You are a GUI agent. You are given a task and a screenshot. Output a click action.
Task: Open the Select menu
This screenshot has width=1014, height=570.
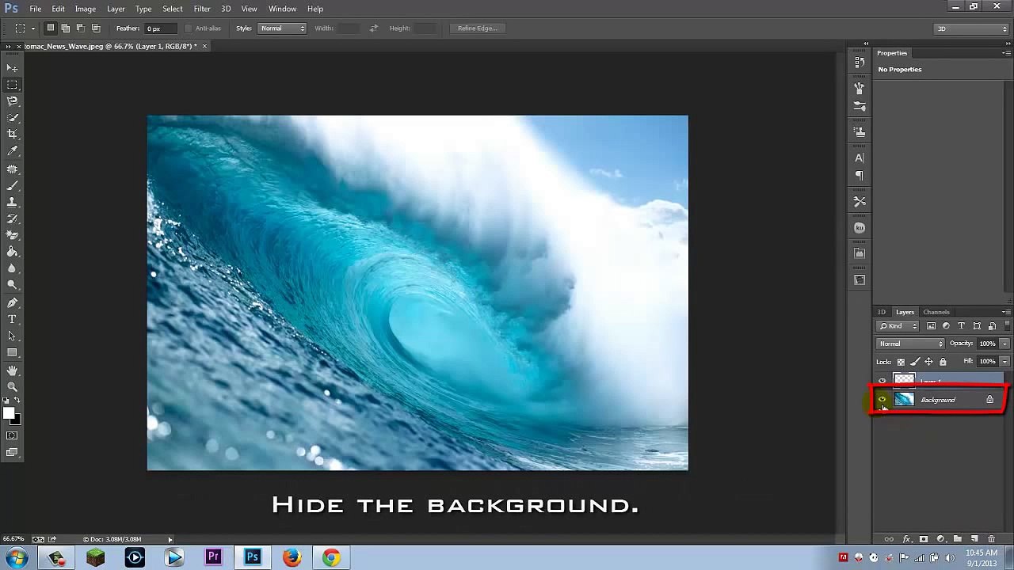pyautogui.click(x=172, y=9)
